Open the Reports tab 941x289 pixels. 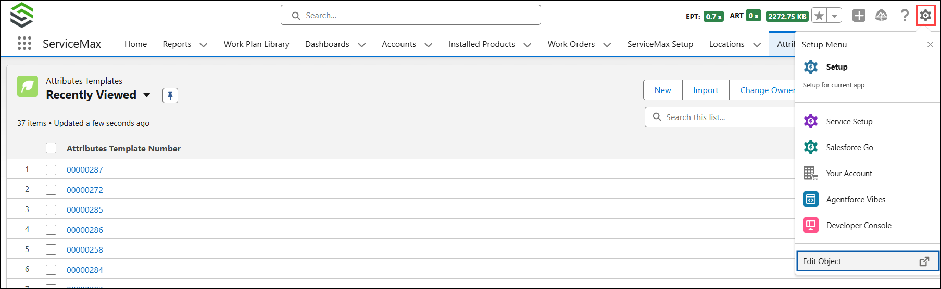tap(177, 44)
